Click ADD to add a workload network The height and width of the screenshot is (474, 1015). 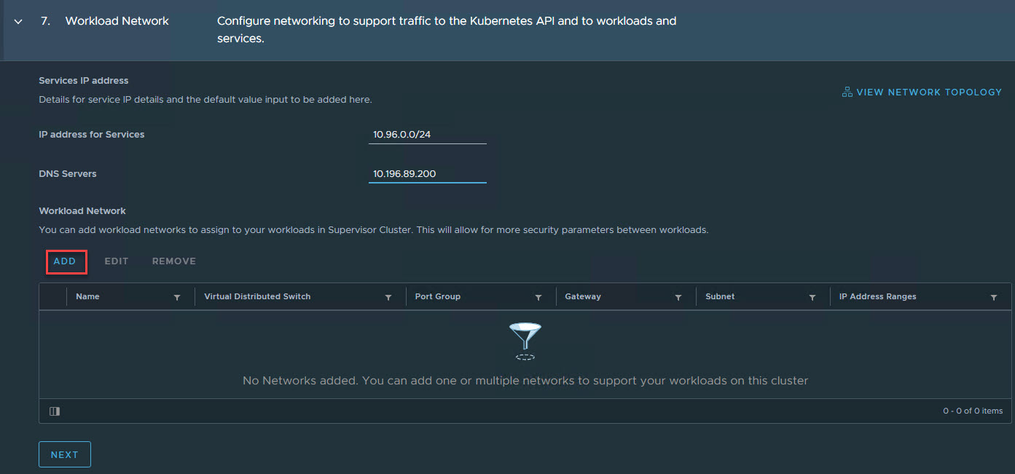click(x=65, y=261)
